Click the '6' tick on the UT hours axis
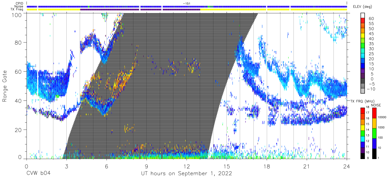The image size is (390, 180). [x=106, y=167]
